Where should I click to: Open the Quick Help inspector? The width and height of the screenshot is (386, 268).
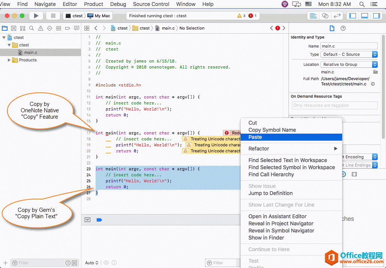tap(343, 28)
